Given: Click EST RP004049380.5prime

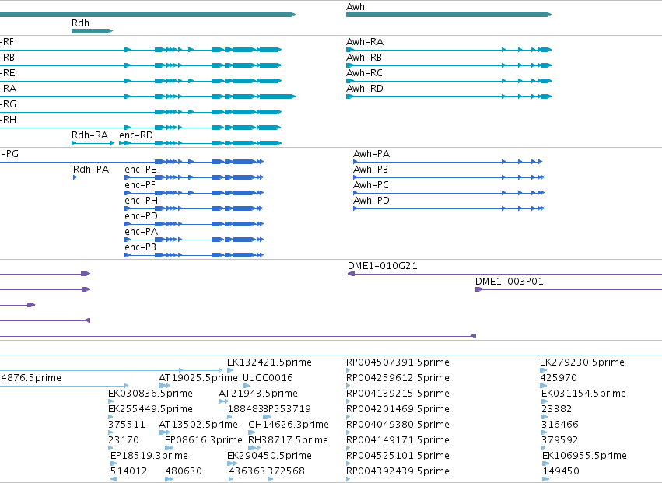Looking at the screenshot, I should click(x=398, y=425).
